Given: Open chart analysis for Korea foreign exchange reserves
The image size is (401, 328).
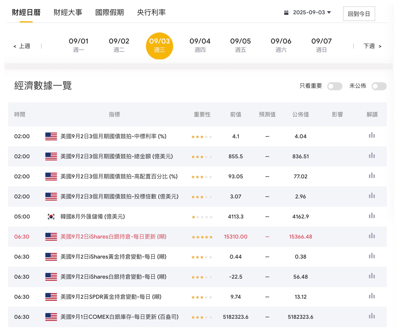Looking at the screenshot, I should click(x=372, y=216).
